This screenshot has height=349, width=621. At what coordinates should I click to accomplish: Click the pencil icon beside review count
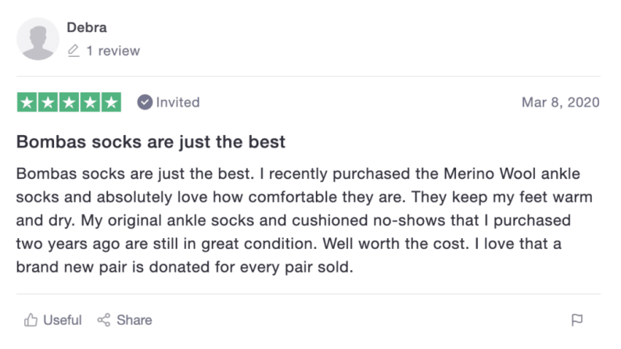point(74,51)
